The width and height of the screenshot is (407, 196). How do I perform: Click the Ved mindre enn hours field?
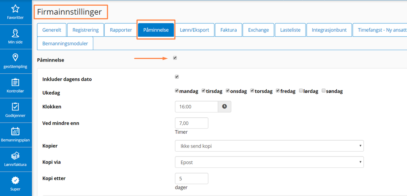click(x=191, y=123)
